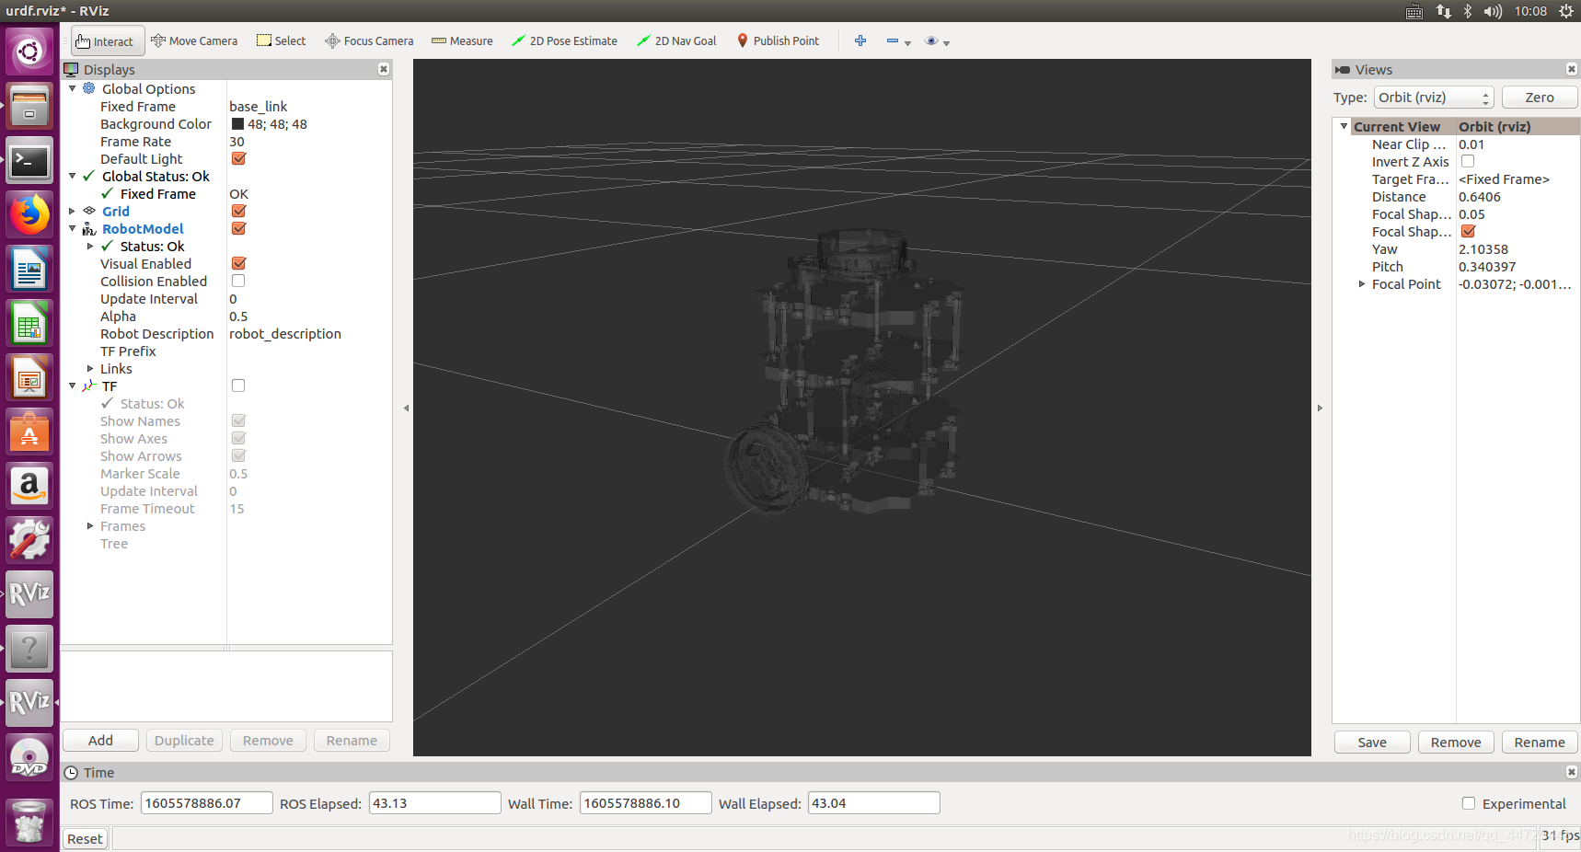The height and width of the screenshot is (852, 1581).
Task: Activate the Publish Point tool
Action: 778,40
